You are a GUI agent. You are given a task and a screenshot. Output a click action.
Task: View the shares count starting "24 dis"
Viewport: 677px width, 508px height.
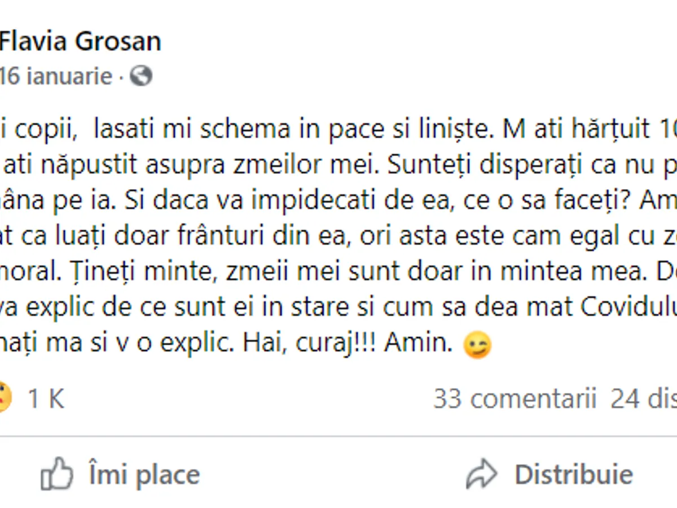tap(644, 398)
